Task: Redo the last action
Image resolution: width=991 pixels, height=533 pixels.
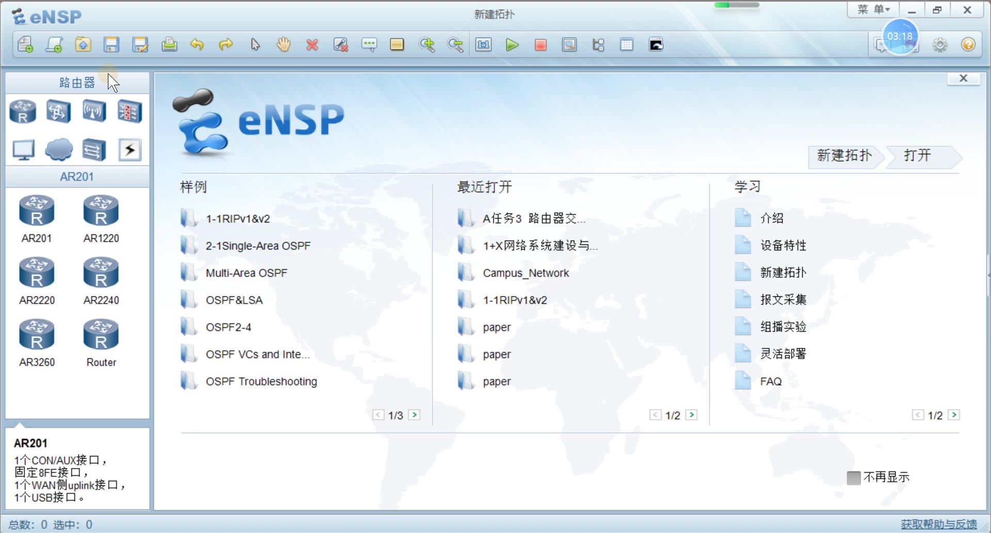Action: click(x=226, y=45)
